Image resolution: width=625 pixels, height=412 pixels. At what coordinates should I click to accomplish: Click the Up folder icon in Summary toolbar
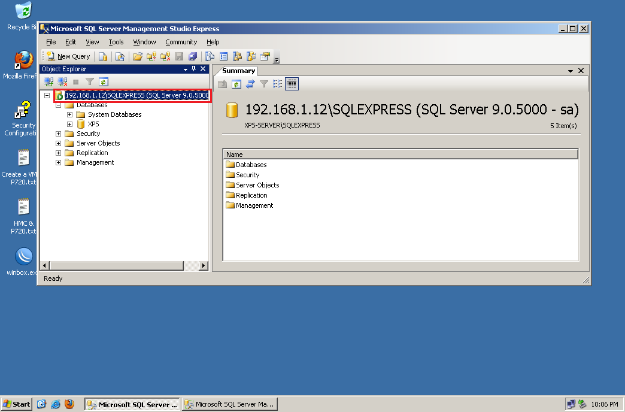(223, 84)
